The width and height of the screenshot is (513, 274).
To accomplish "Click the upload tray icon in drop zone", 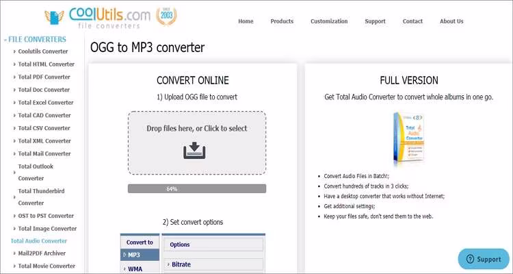I will click(x=194, y=151).
